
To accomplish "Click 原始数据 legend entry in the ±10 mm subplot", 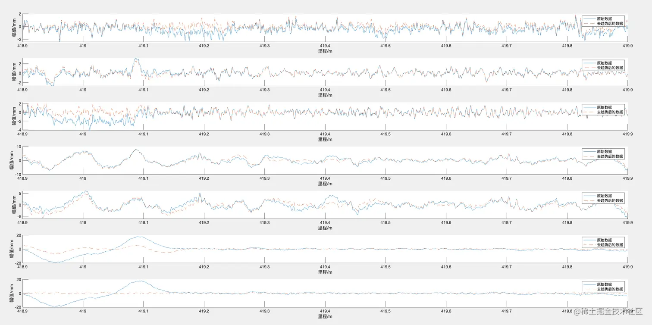I will (x=604, y=151).
